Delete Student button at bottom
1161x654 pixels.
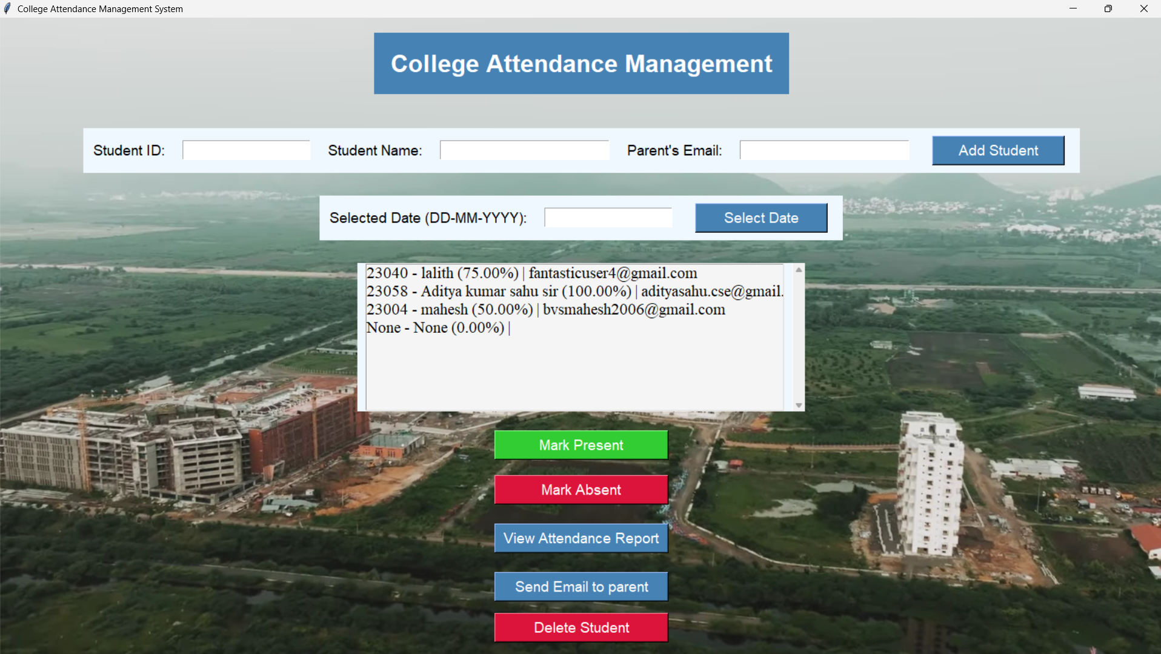581,627
